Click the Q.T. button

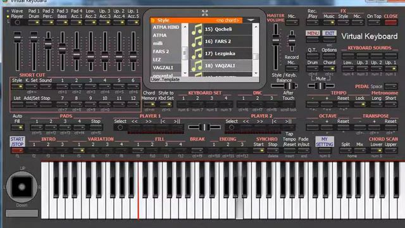pos(312,56)
